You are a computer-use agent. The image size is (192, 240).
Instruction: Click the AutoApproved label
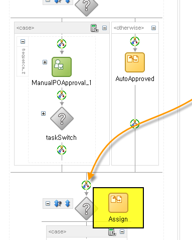click(135, 79)
